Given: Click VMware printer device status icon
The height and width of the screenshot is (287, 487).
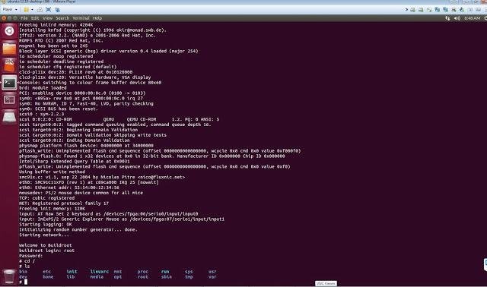Looking at the screenshot, I should click(x=454, y=10).
